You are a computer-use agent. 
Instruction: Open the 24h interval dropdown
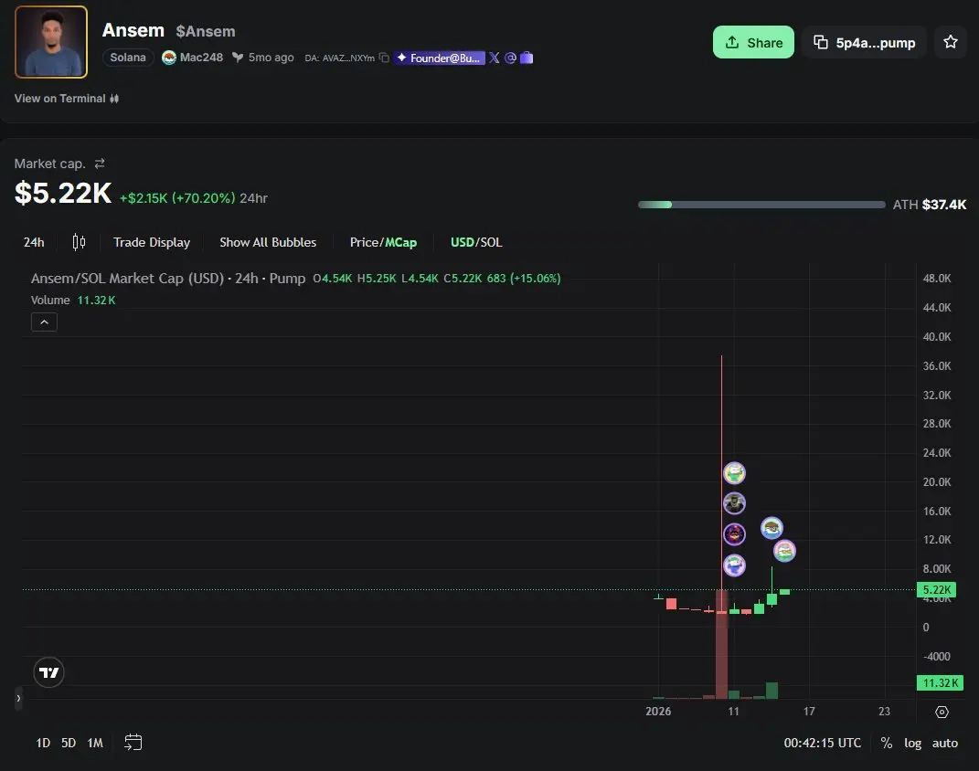tap(34, 242)
